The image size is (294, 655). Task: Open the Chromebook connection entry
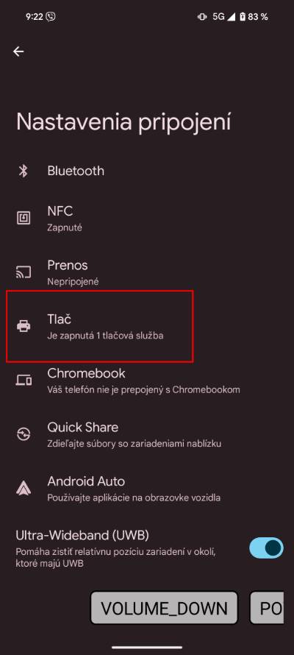pos(147,380)
